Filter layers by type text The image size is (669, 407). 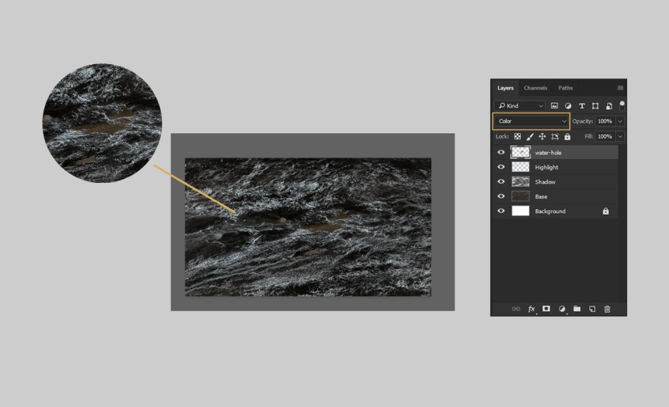coord(581,106)
